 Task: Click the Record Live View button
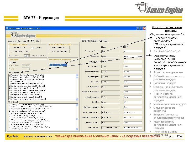click(x=19, y=48)
